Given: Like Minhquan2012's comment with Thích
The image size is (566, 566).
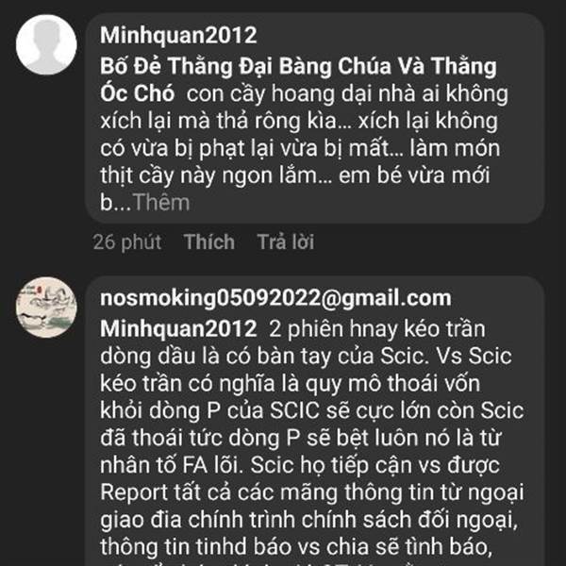Looking at the screenshot, I should [x=209, y=241].
